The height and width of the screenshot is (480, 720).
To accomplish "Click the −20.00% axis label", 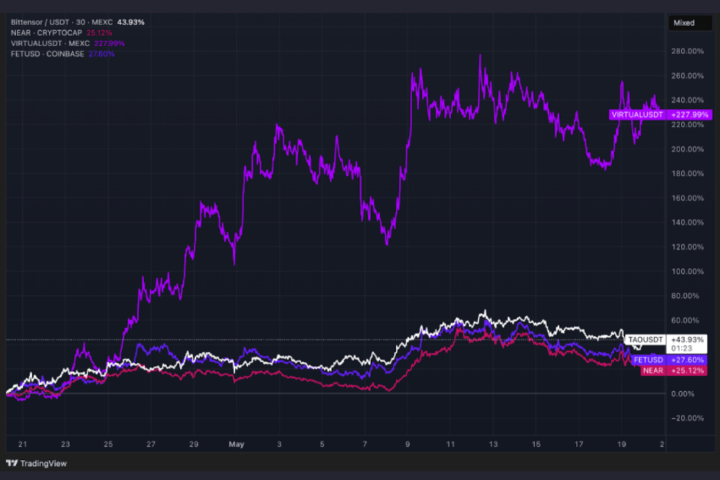I will [x=687, y=418].
